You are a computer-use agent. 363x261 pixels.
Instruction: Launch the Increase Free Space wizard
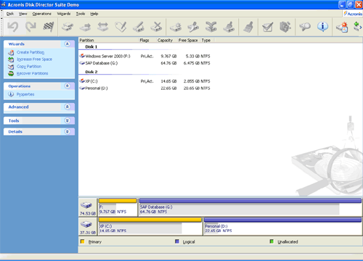34,59
